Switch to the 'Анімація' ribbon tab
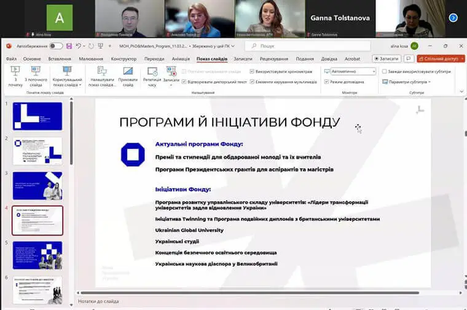The width and height of the screenshot is (467, 310). click(x=181, y=59)
